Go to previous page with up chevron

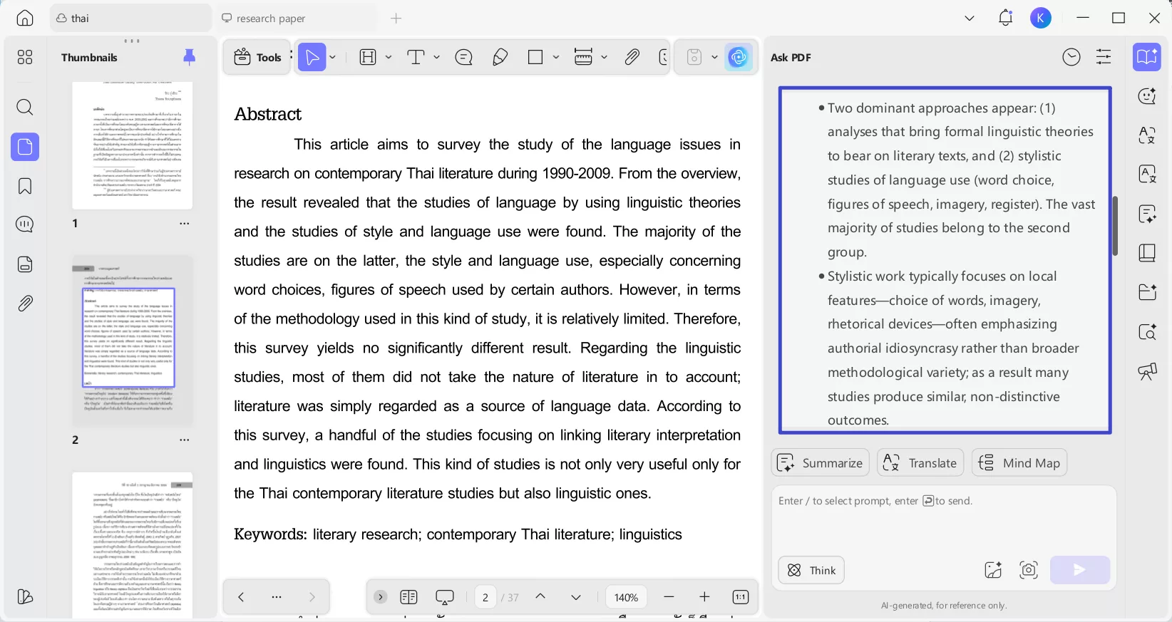pyautogui.click(x=540, y=597)
